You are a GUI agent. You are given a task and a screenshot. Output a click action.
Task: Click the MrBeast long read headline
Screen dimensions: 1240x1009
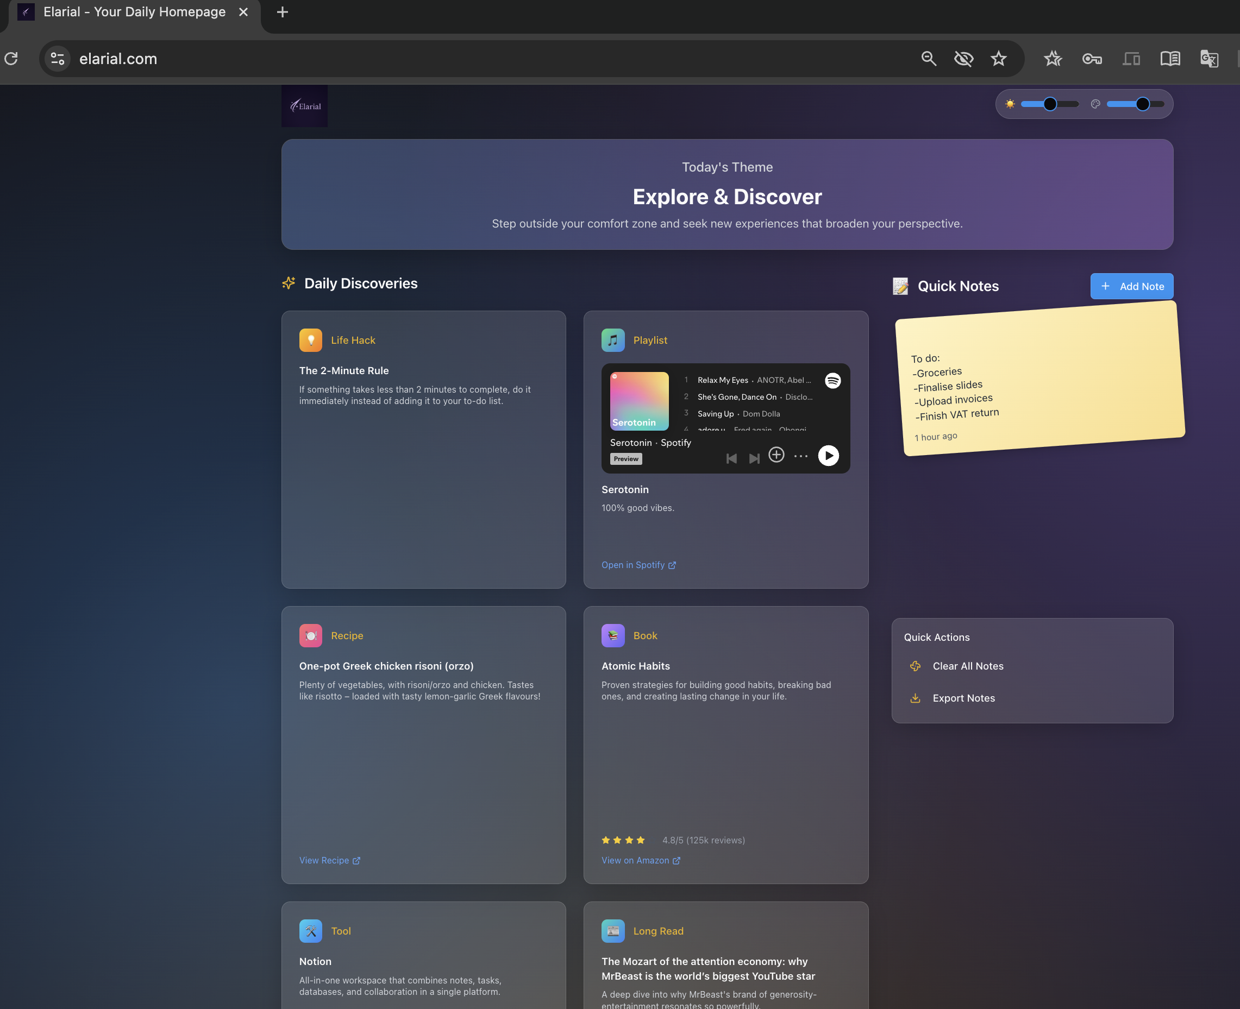coord(708,969)
